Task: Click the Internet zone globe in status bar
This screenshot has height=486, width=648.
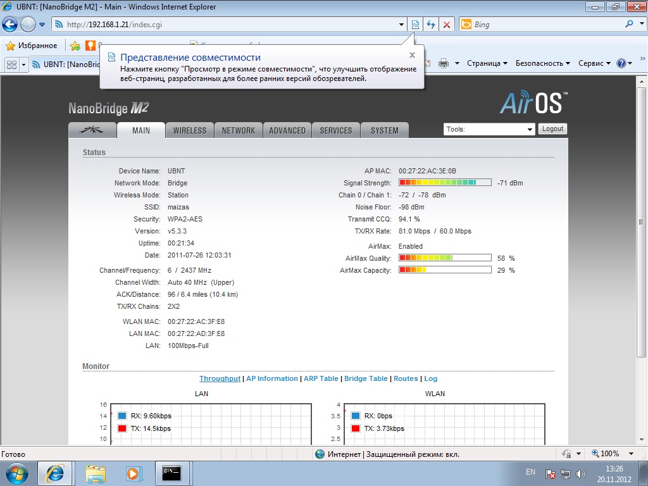Action: click(320, 454)
